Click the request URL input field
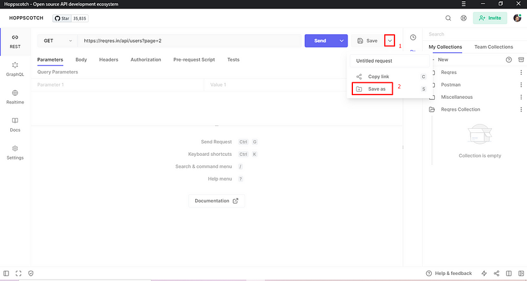The image size is (527, 281). pyautogui.click(x=190, y=41)
